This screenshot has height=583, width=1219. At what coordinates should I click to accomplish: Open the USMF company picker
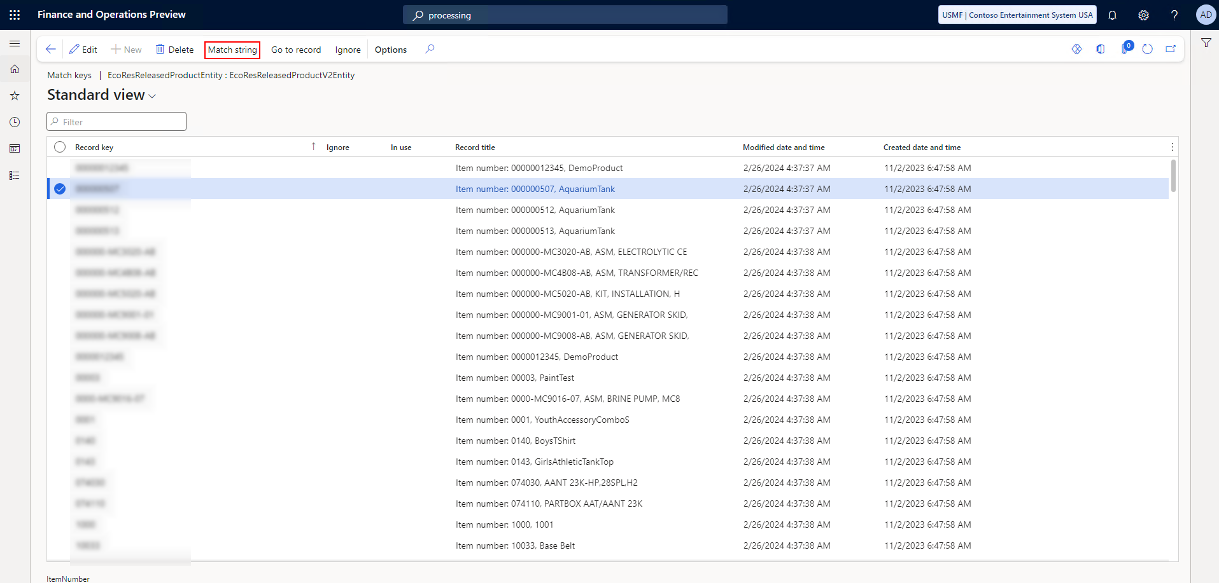1017,15
